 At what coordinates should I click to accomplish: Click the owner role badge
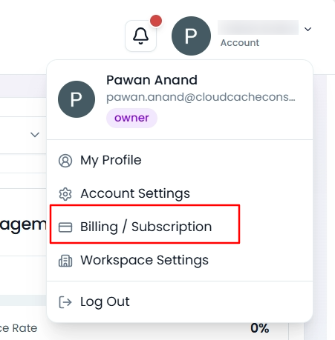(131, 118)
